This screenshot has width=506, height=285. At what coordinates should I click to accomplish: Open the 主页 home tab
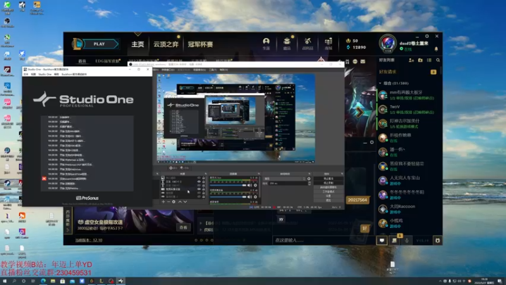(x=138, y=44)
